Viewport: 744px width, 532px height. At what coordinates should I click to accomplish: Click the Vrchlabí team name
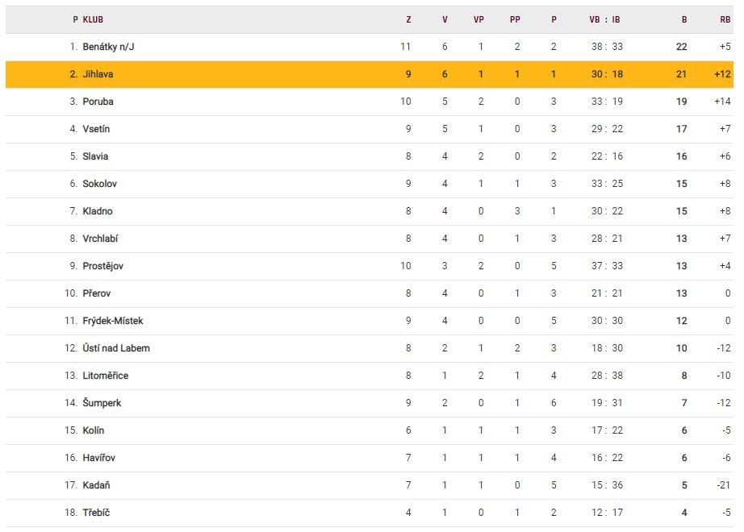(x=100, y=239)
